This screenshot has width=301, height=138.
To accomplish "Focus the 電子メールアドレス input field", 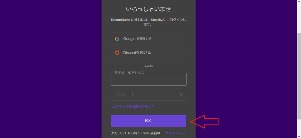I will tap(148, 79).
